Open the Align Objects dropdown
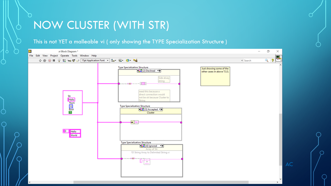 [x=114, y=60]
